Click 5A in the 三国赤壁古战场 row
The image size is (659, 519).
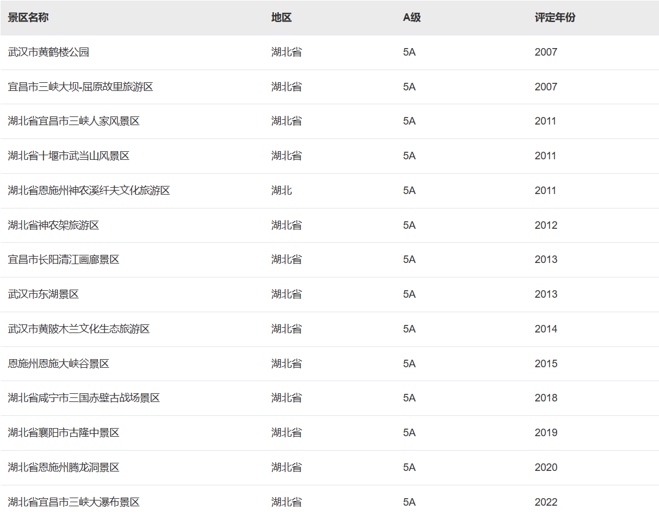409,398
